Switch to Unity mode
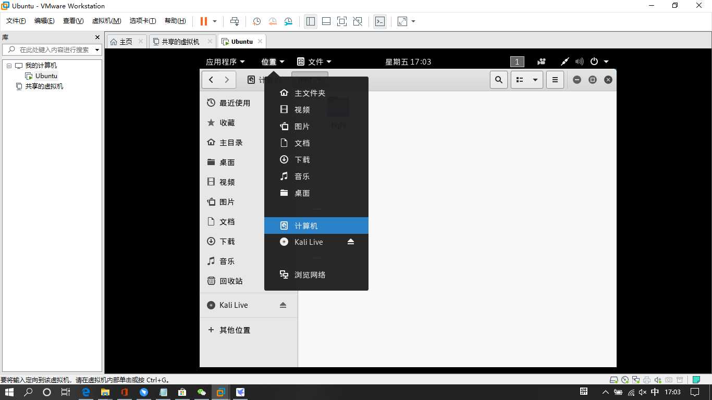The width and height of the screenshot is (712, 400). (358, 21)
